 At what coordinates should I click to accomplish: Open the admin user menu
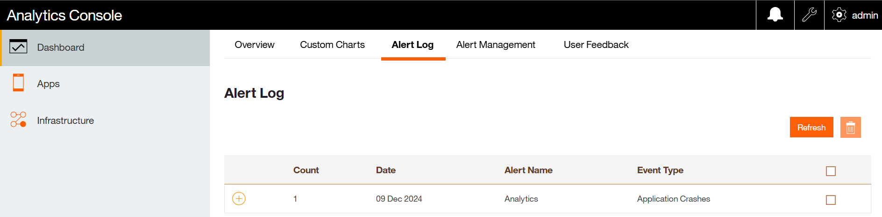click(x=865, y=15)
